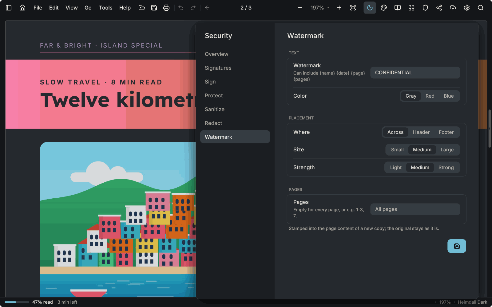Screen dimensions: 492x307
Task: Click the All pages input field
Action: pos(415,209)
